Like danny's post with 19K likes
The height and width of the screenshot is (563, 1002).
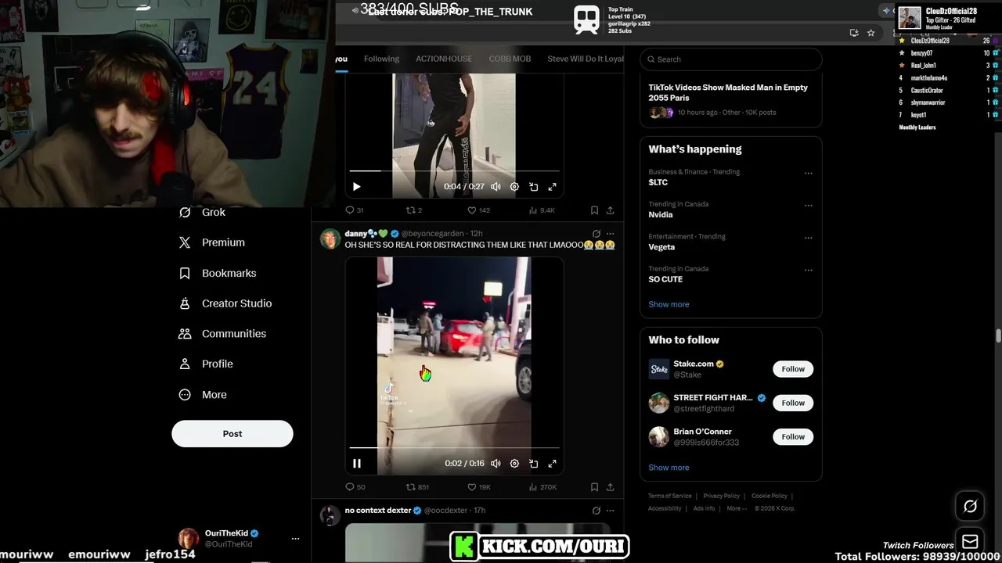(x=479, y=487)
